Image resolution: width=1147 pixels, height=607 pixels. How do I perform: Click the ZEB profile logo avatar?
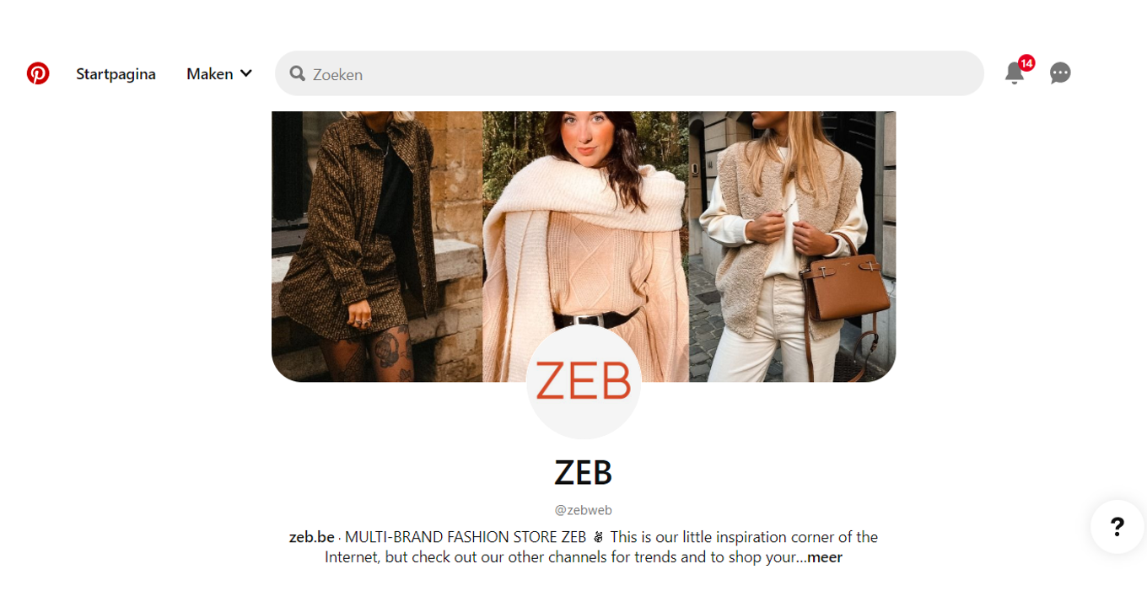(x=584, y=382)
